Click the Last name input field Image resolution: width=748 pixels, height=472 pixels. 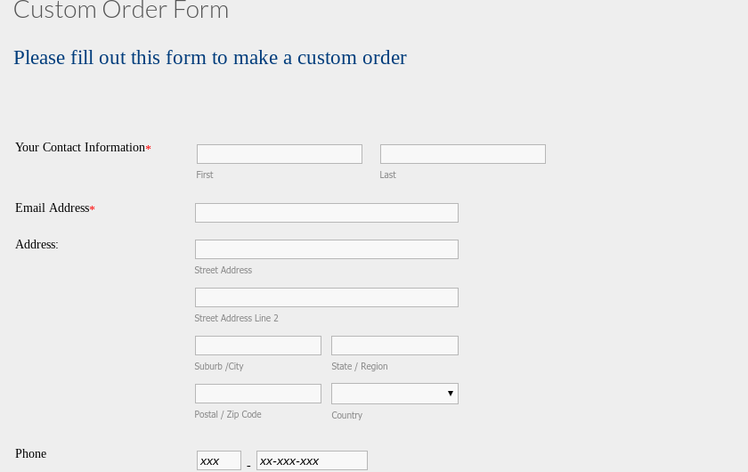coord(462,154)
